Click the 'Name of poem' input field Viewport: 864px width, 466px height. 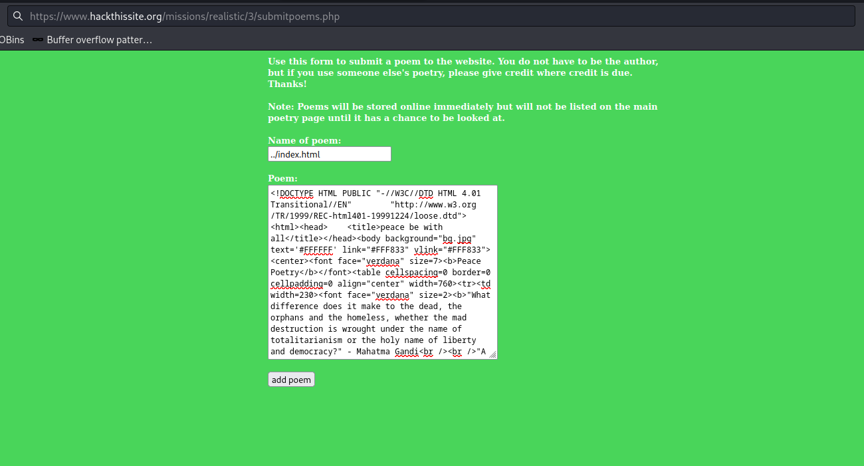point(329,154)
